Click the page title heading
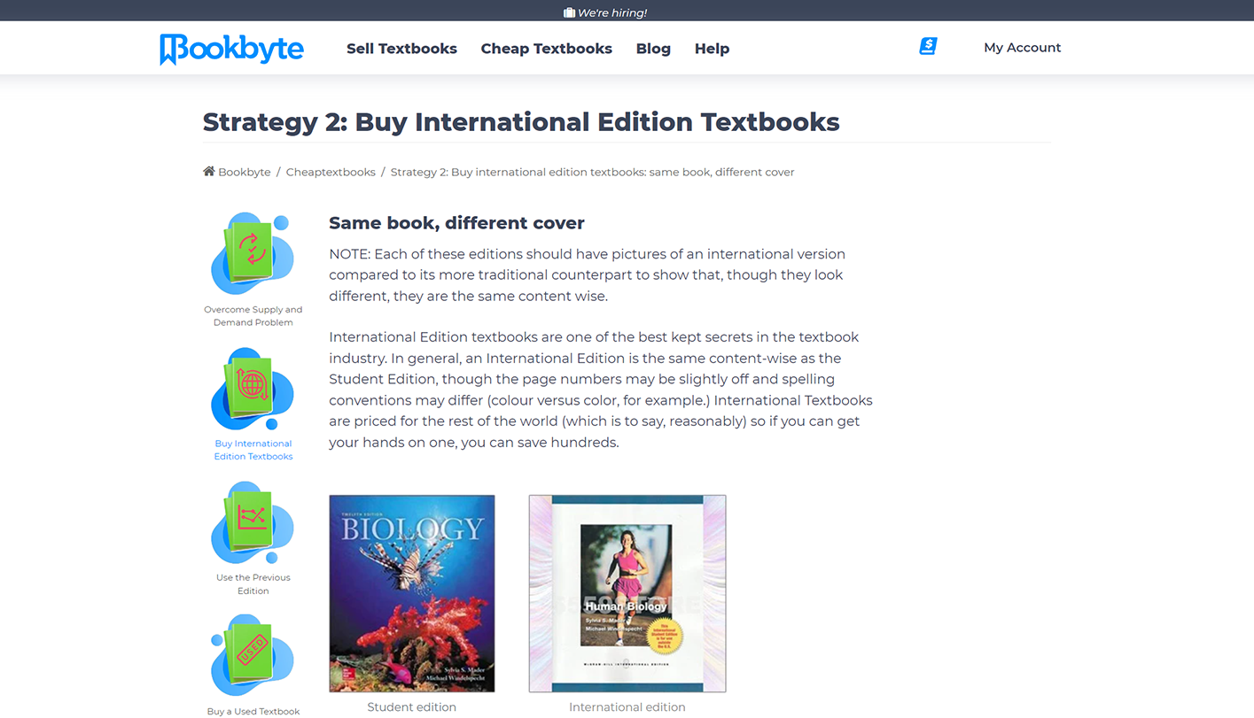Image resolution: width=1254 pixels, height=718 pixels. [521, 121]
